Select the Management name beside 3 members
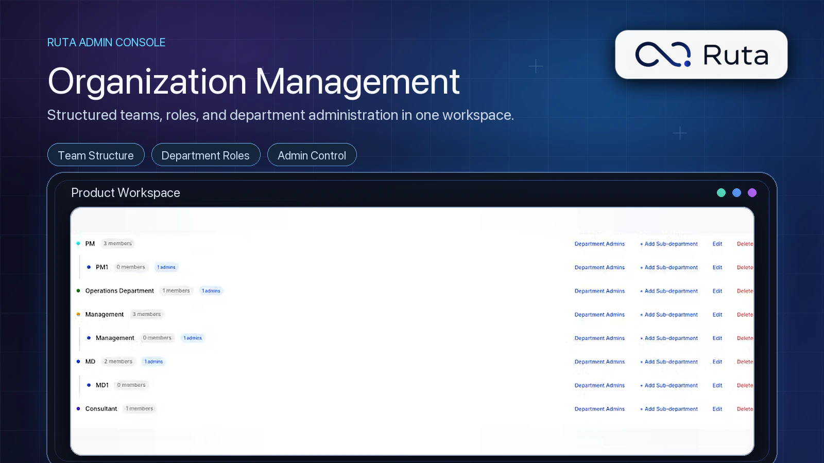The image size is (824, 463). (x=105, y=315)
